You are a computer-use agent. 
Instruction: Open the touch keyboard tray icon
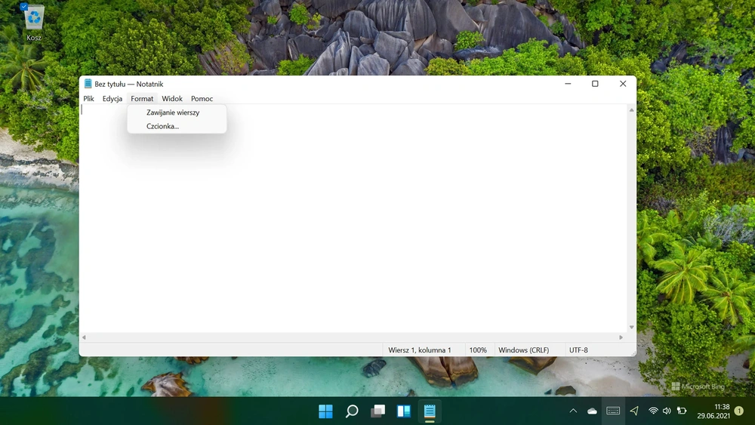613,411
